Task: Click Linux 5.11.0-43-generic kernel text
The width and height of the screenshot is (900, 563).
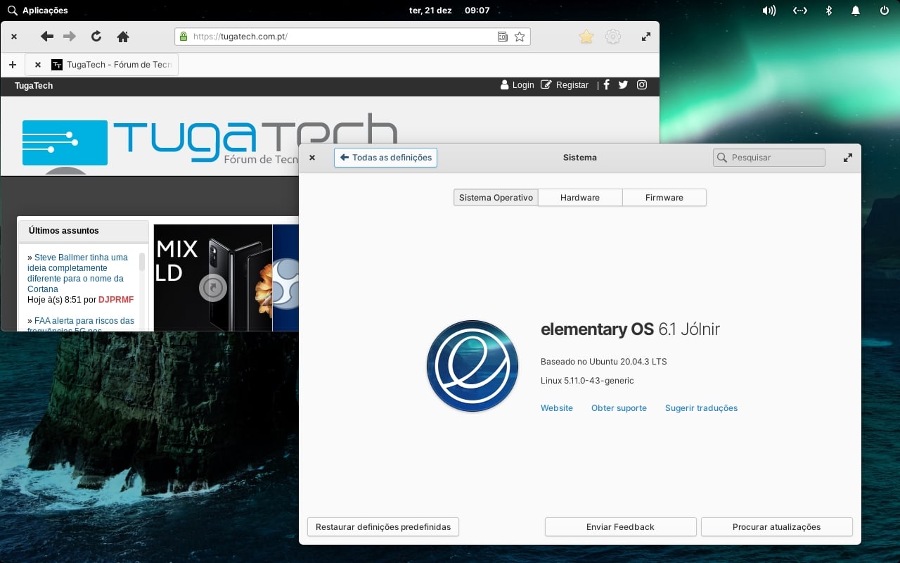Action: click(587, 381)
